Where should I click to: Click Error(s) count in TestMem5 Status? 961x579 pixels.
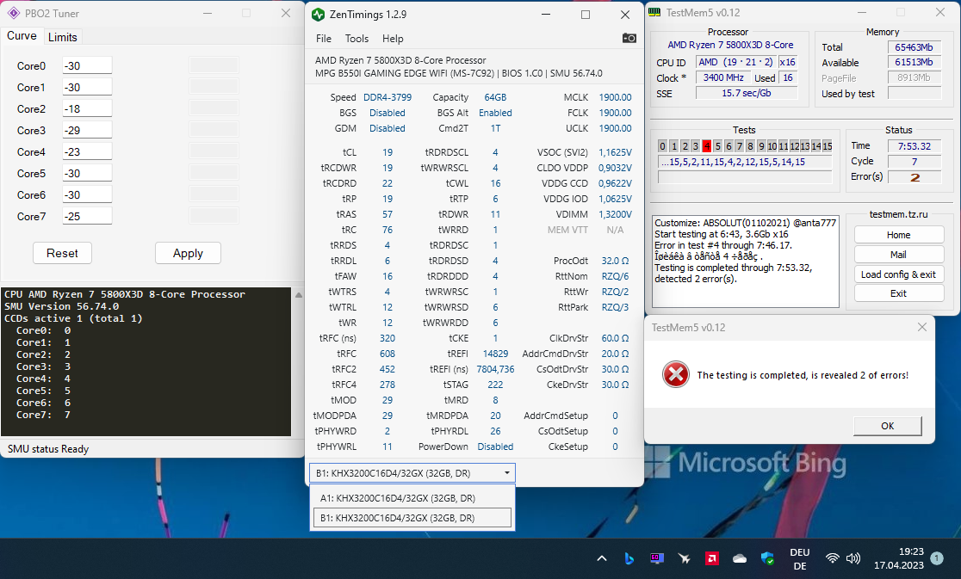pos(914,177)
